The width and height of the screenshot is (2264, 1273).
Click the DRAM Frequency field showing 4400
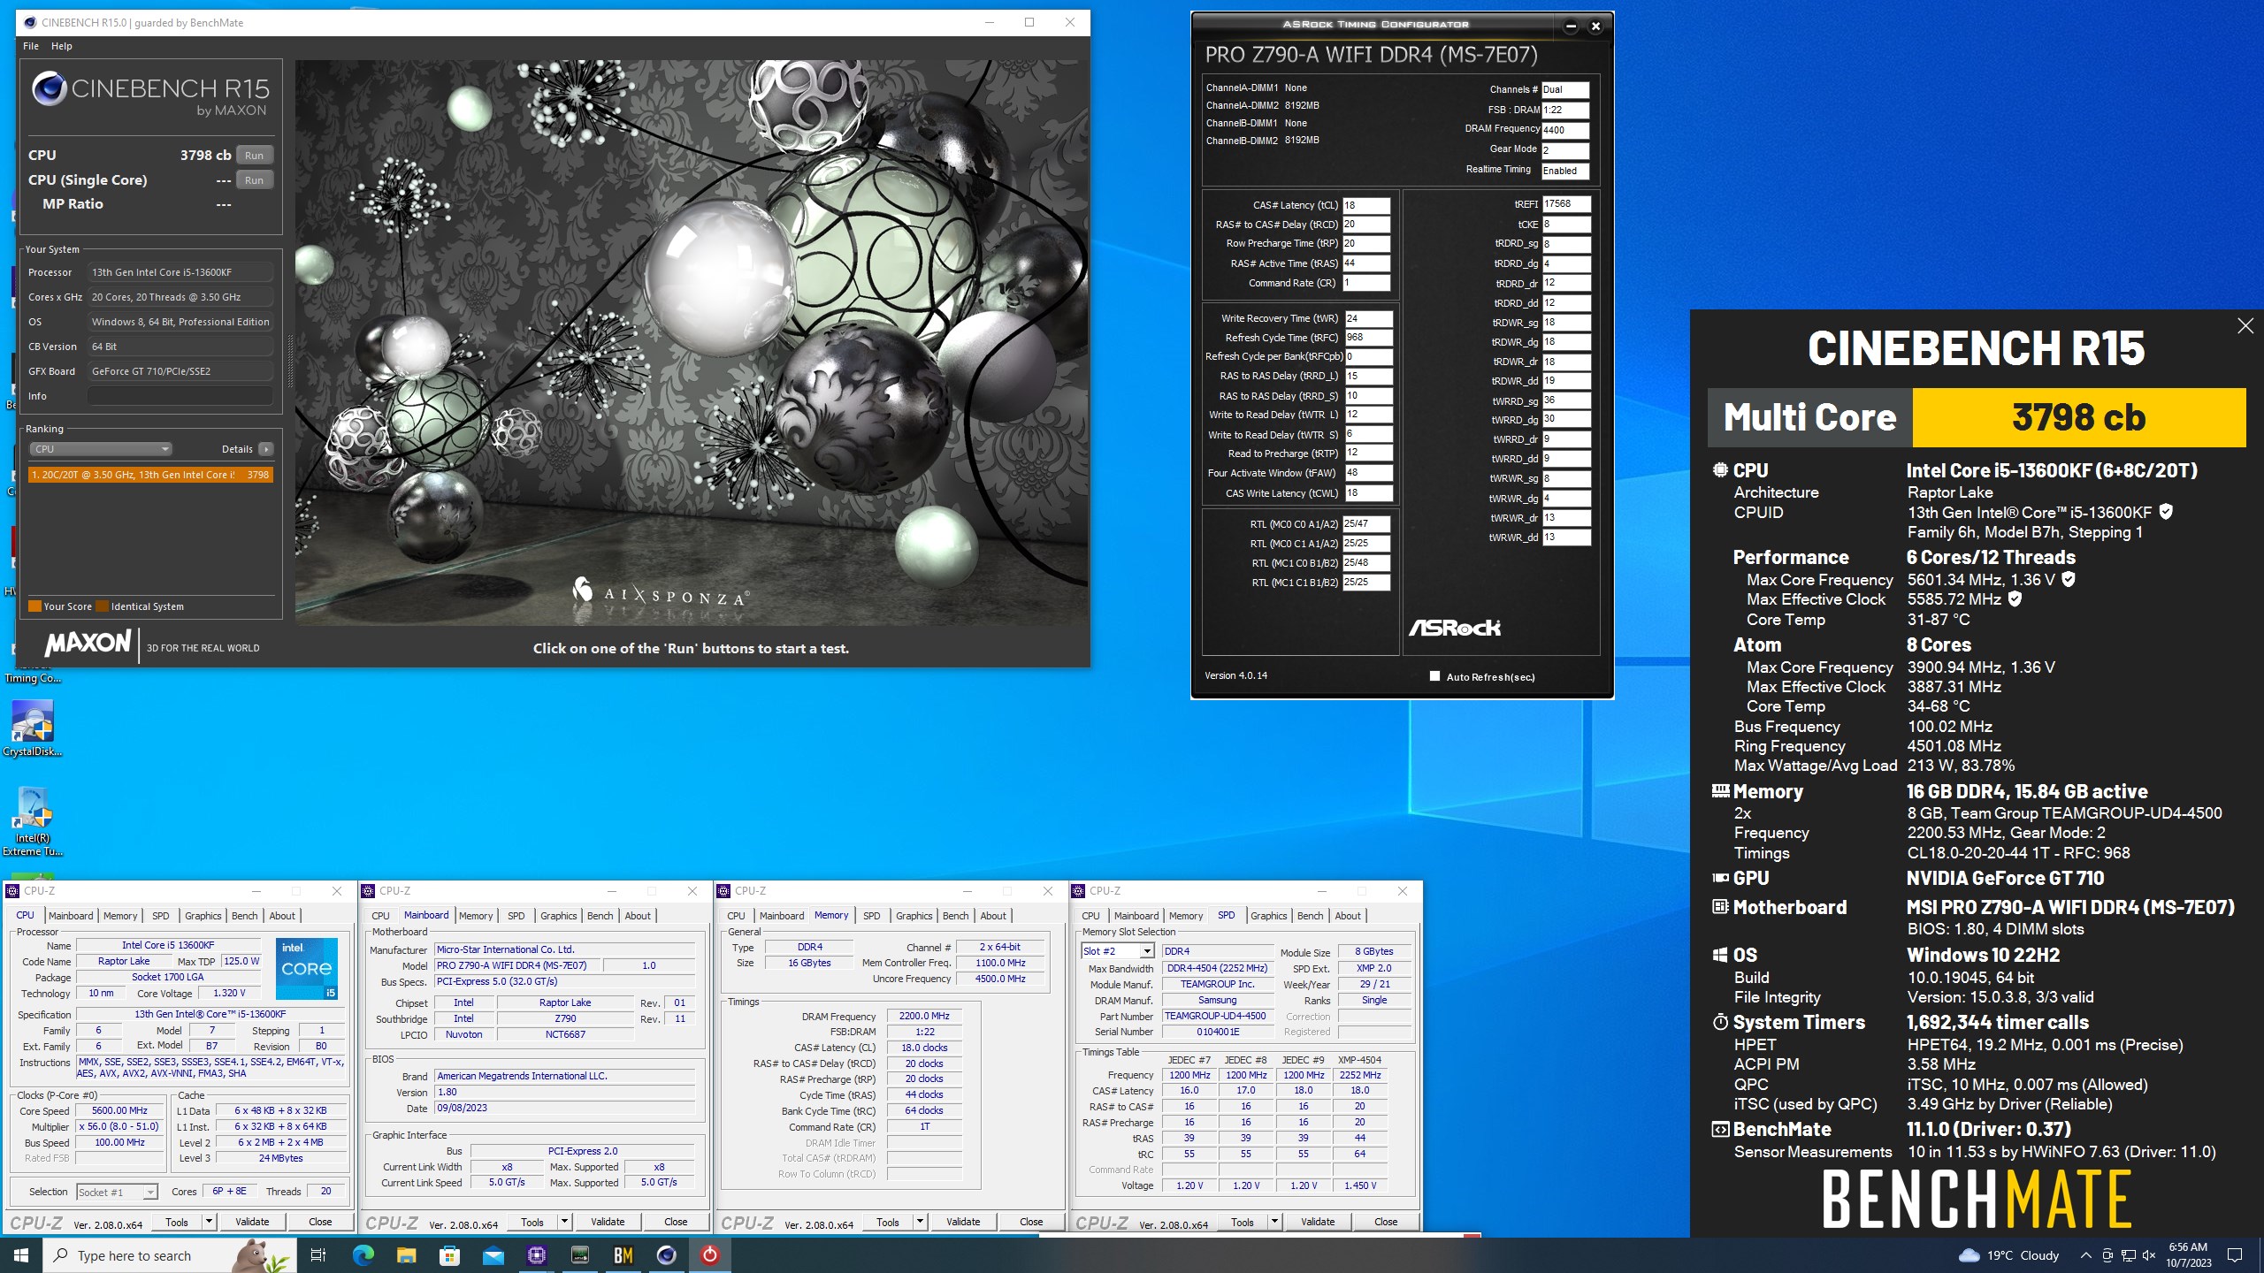1565,130
